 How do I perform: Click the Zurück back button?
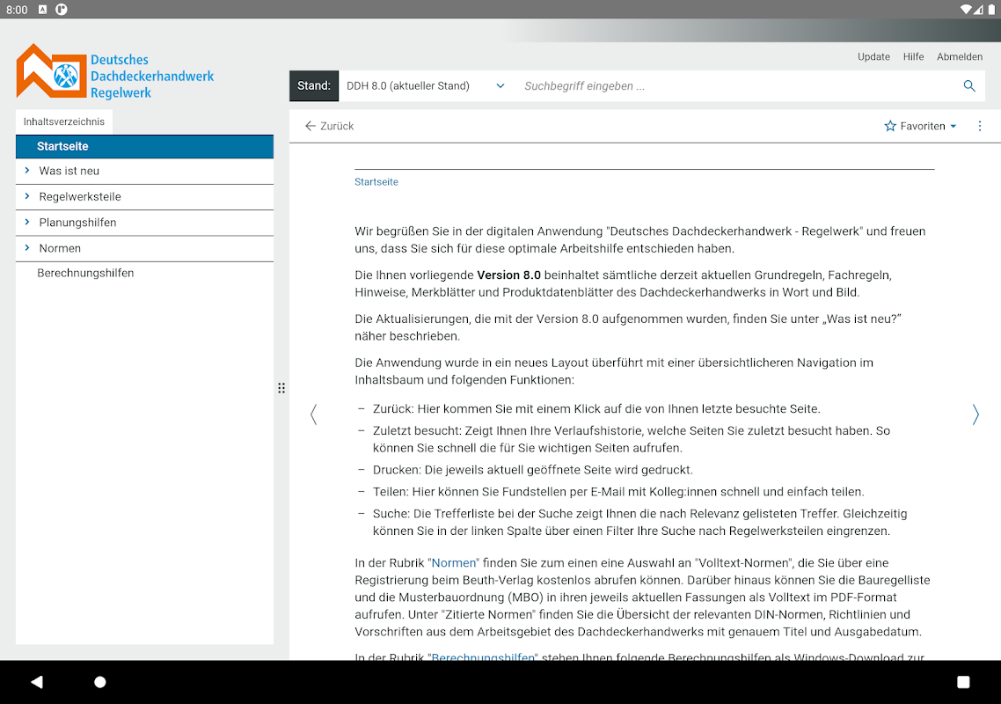tap(329, 126)
